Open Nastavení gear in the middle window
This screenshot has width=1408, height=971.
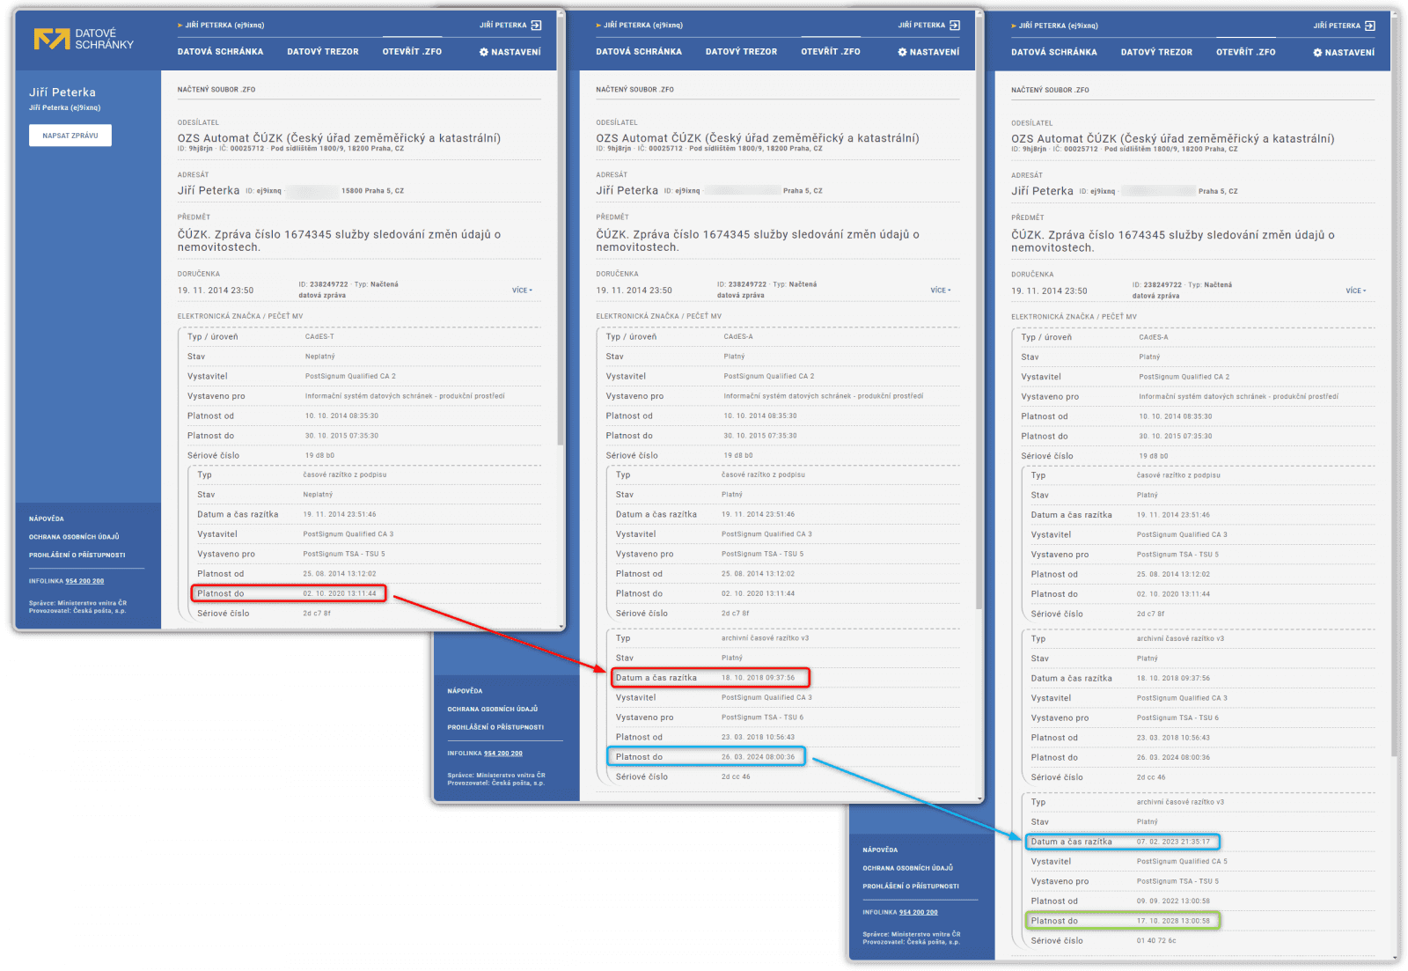(x=902, y=52)
